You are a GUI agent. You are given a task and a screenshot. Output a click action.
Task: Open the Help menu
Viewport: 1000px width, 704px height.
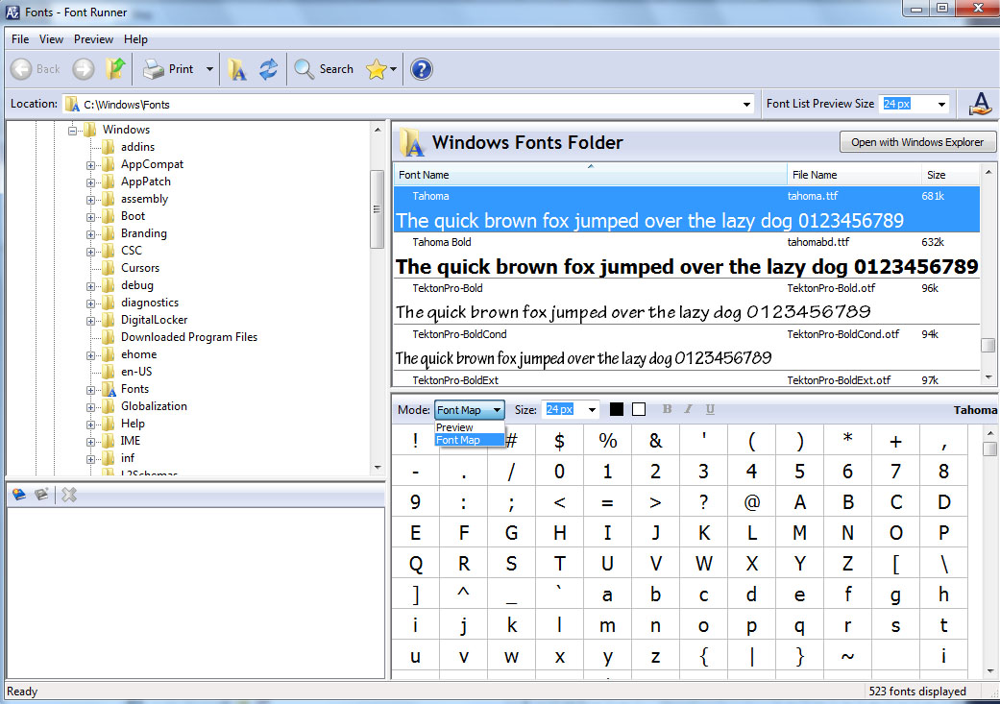coord(135,39)
